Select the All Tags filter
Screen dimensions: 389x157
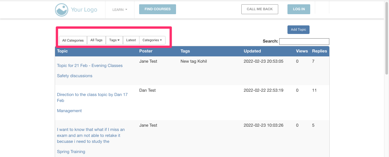[96, 40]
